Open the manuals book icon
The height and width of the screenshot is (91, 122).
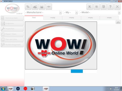coord(103,7)
